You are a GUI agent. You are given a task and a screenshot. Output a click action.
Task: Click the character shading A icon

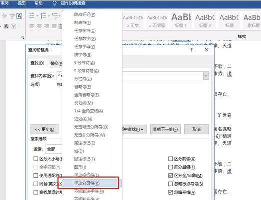click(6, 26)
